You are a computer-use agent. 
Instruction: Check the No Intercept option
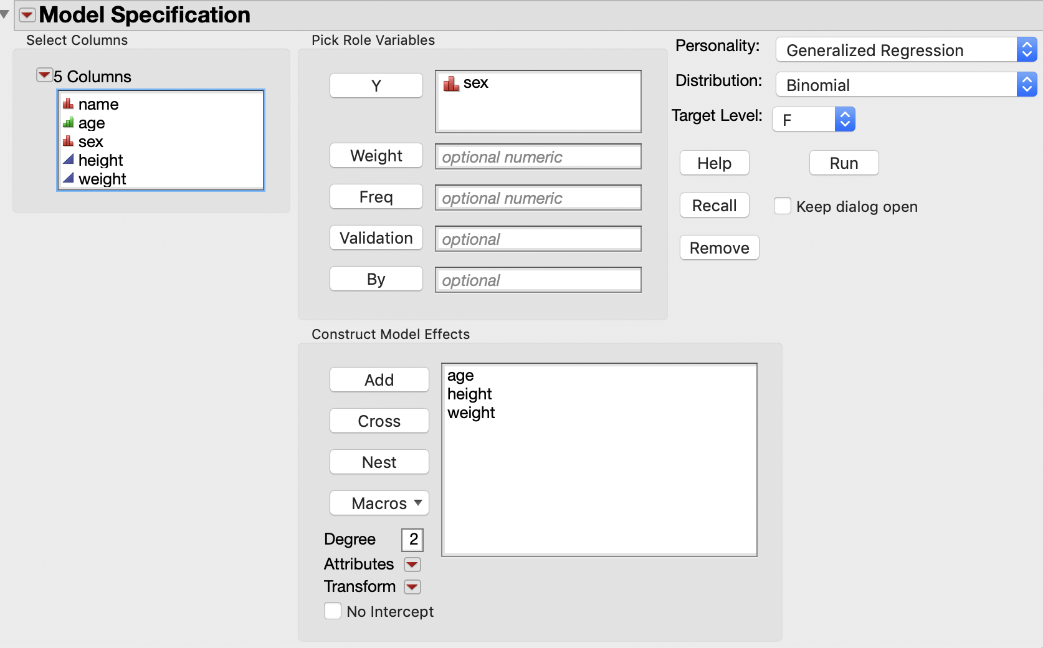333,611
